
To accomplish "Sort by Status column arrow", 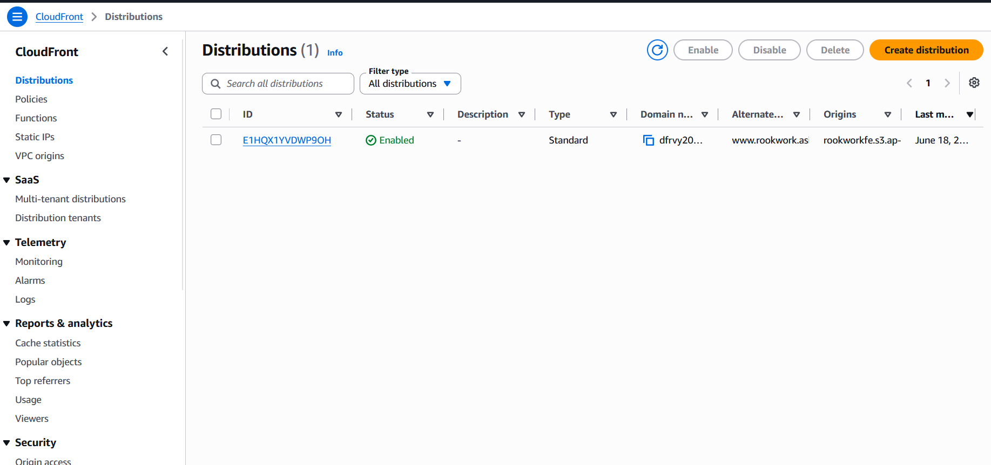I will 430,114.
